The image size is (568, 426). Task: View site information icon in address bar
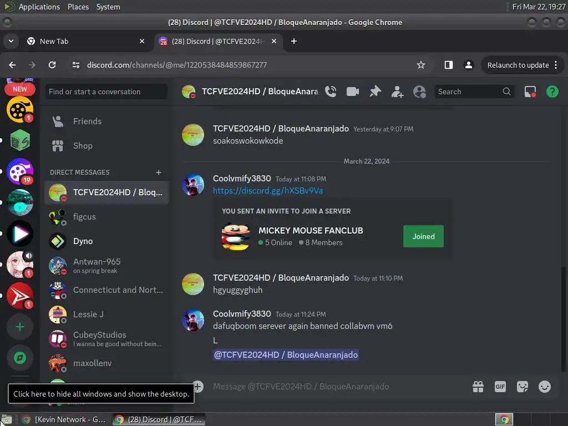pos(76,65)
